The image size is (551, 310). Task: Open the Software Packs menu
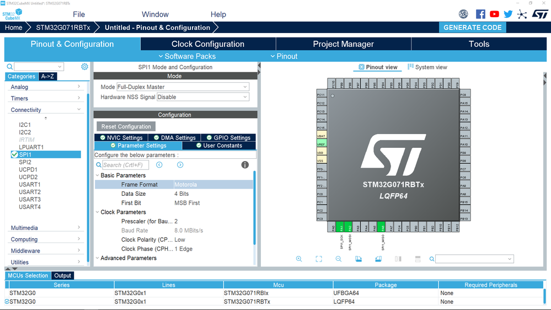point(186,56)
